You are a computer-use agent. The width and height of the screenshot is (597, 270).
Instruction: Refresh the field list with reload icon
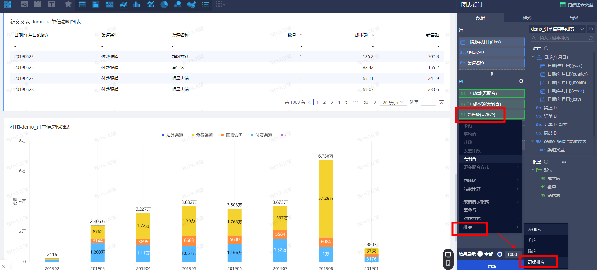click(x=590, y=38)
